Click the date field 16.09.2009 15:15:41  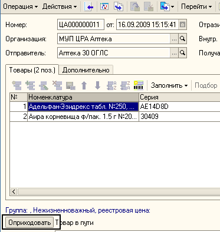147,25
